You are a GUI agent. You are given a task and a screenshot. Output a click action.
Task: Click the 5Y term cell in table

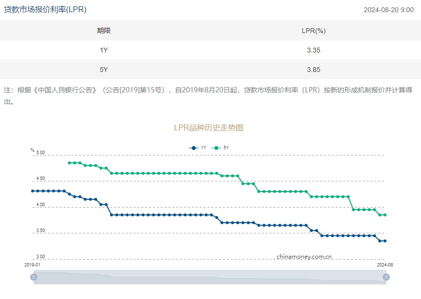pyautogui.click(x=103, y=70)
